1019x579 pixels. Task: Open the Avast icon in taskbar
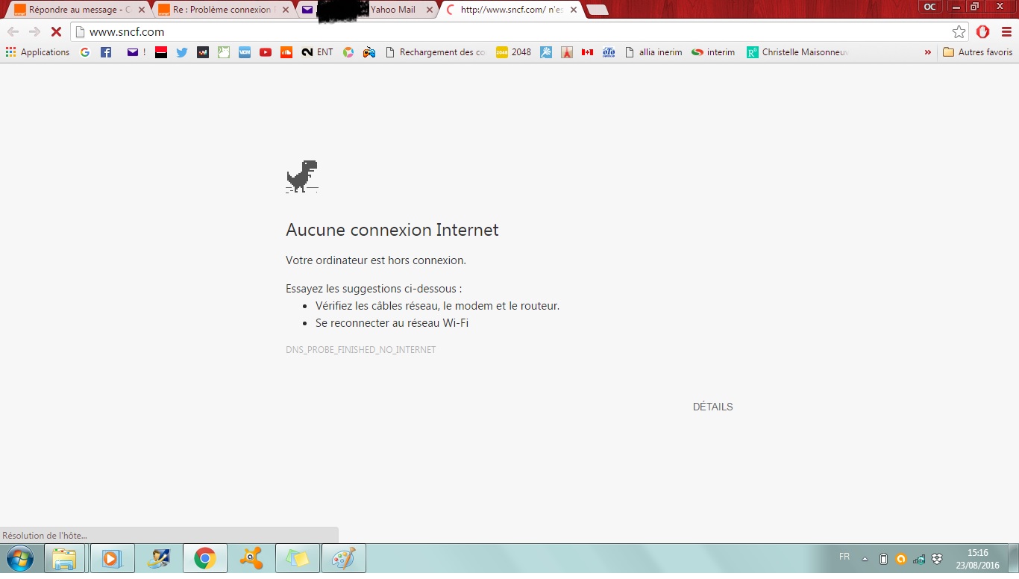(251, 558)
